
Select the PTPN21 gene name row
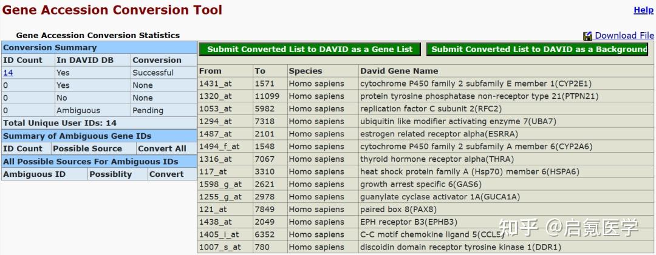(x=479, y=96)
